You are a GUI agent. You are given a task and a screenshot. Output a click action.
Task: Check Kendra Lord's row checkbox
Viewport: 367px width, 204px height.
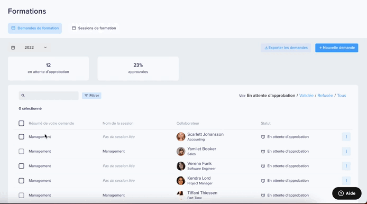[x=21, y=181]
